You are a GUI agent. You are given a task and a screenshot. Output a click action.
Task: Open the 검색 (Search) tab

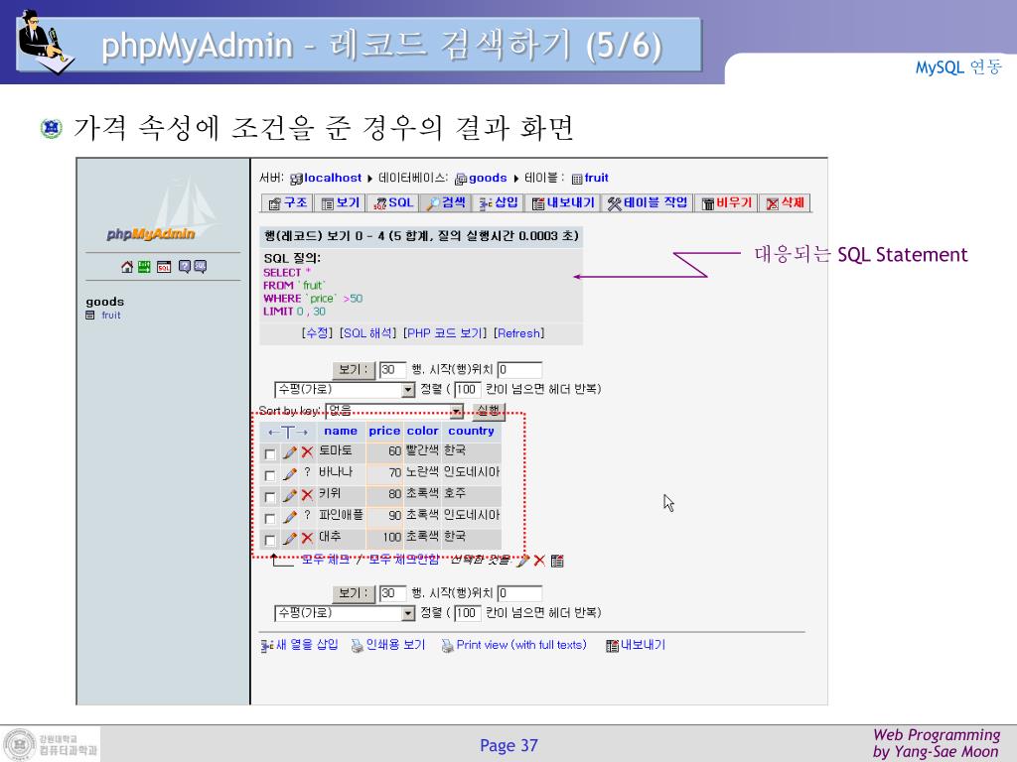pyautogui.click(x=446, y=202)
